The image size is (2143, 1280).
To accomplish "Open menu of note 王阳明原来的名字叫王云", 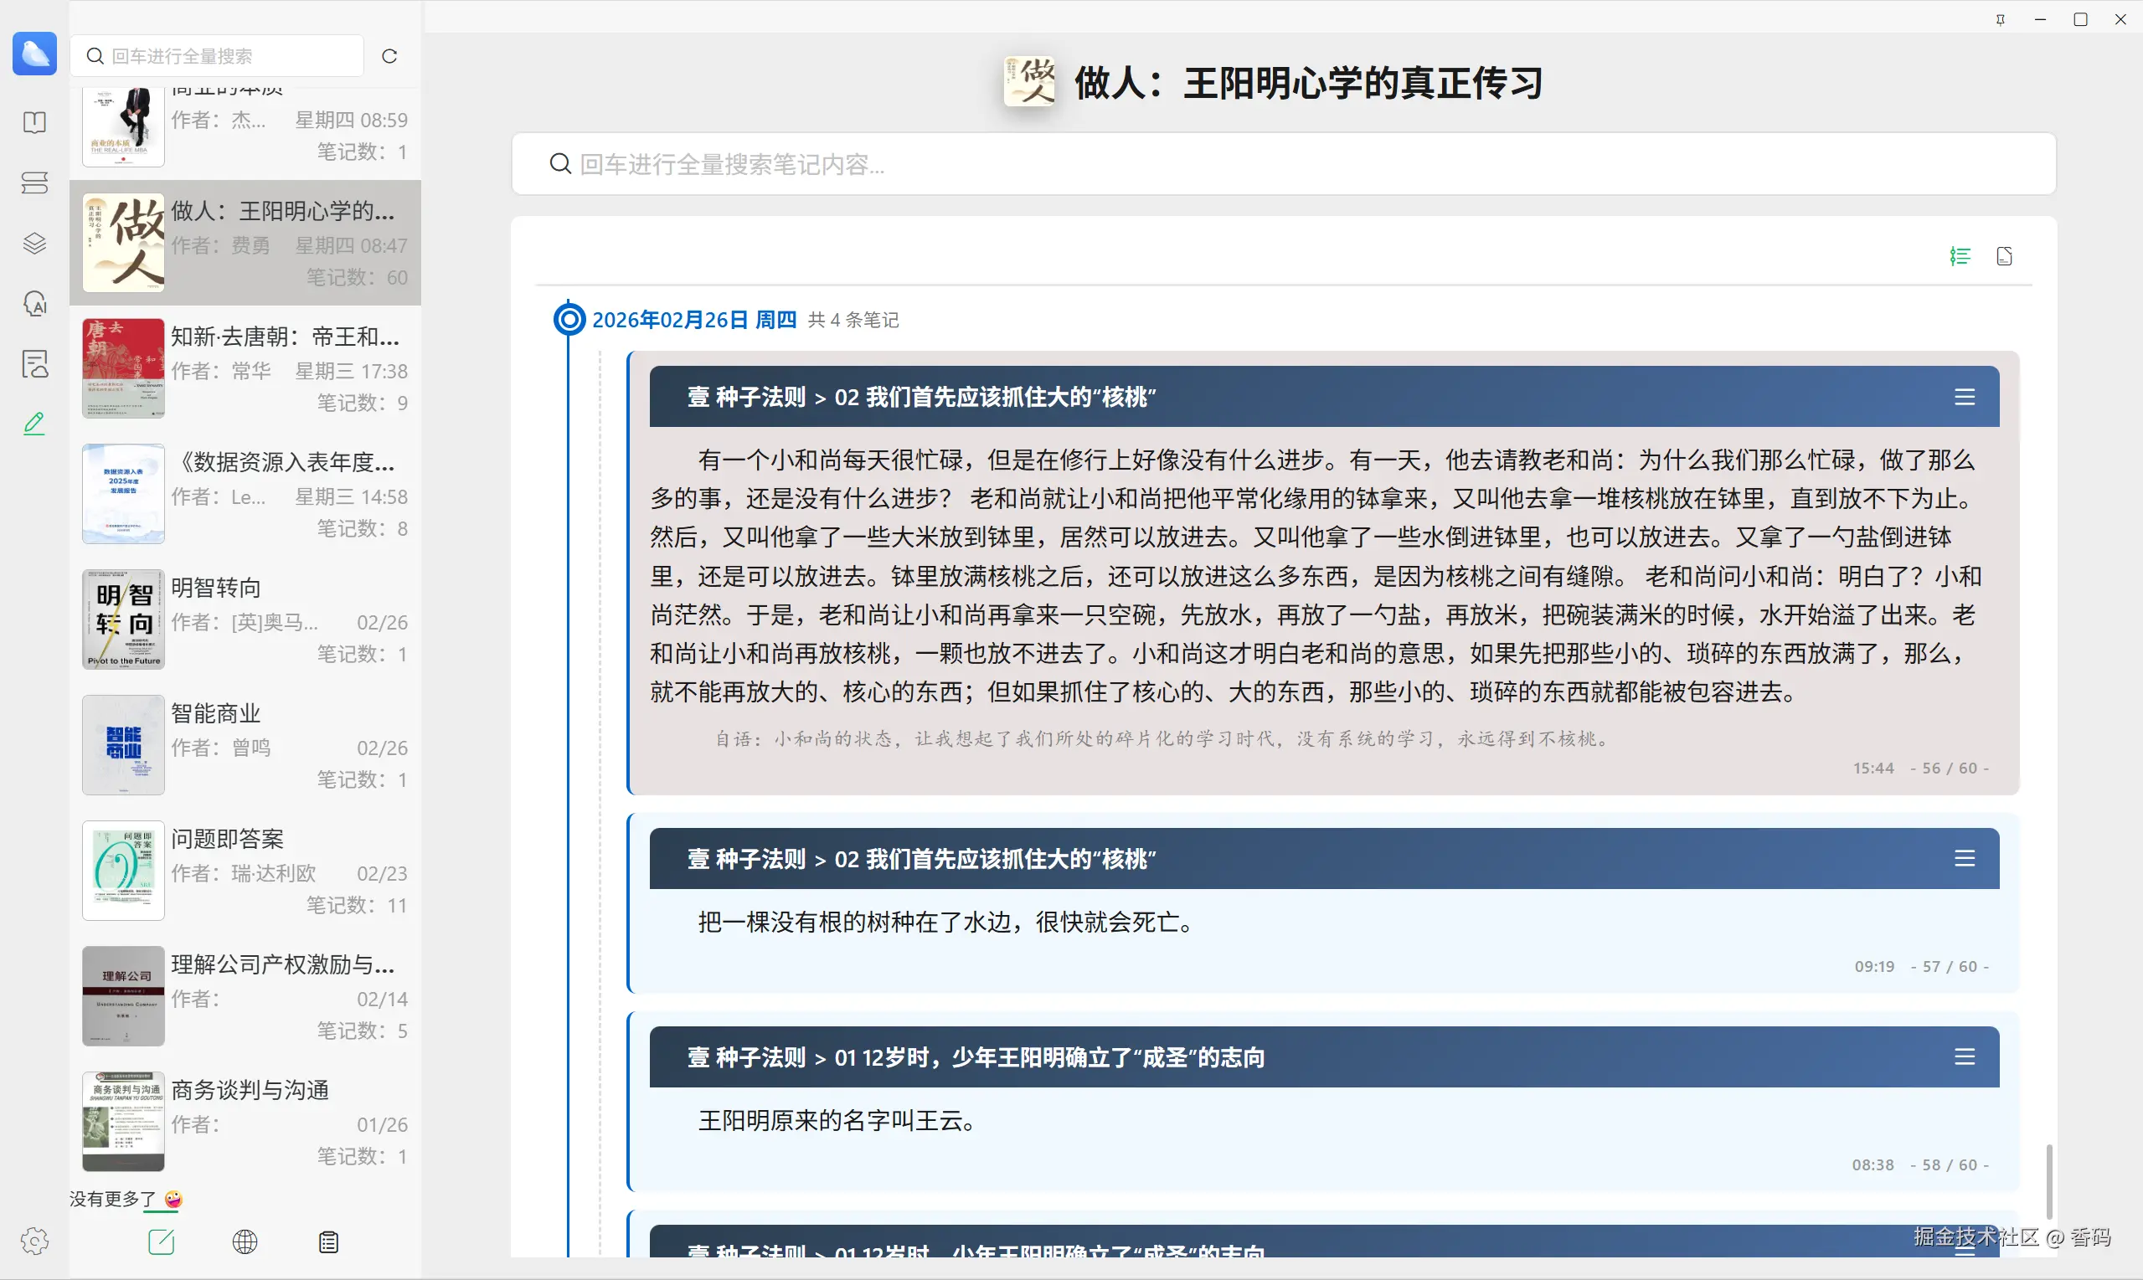I will click(x=1965, y=1056).
